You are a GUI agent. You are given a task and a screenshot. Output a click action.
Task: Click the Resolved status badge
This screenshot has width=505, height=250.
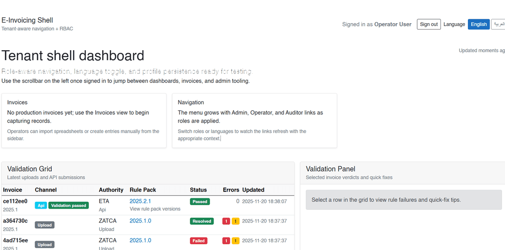point(202,221)
